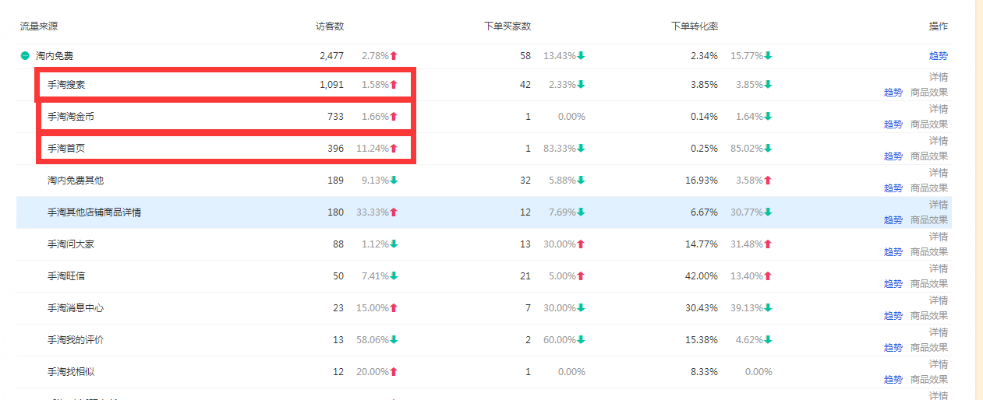Open 趋势 for the 手淘首页 row

[893, 156]
